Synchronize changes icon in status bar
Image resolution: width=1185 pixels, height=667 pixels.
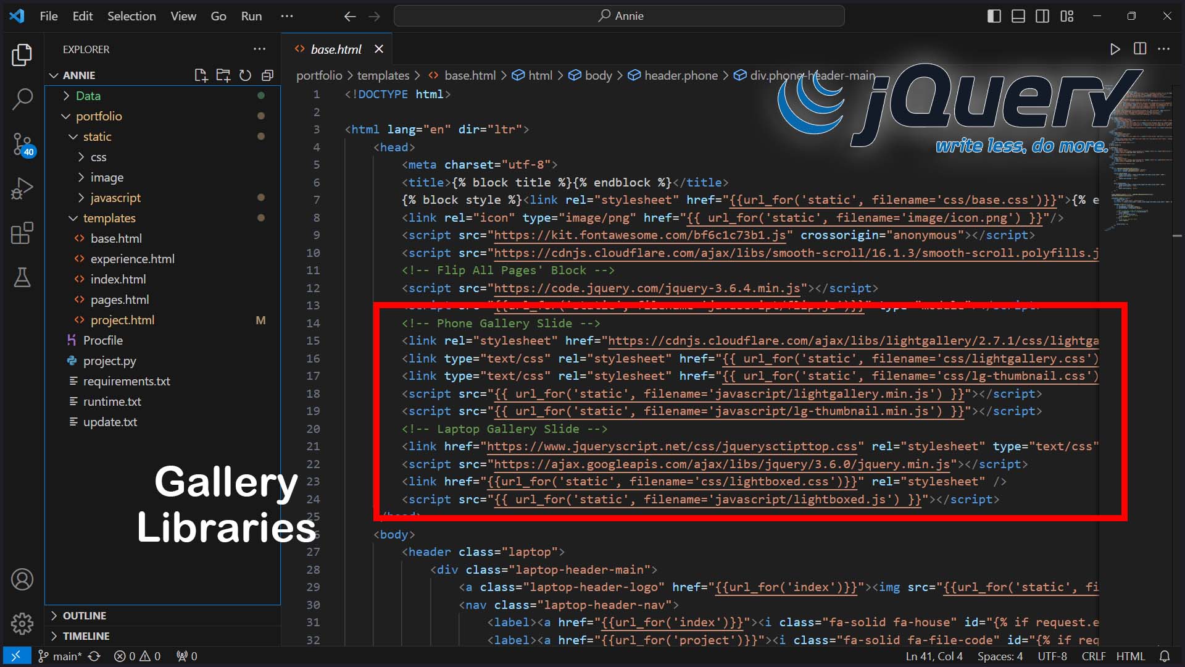click(x=94, y=656)
